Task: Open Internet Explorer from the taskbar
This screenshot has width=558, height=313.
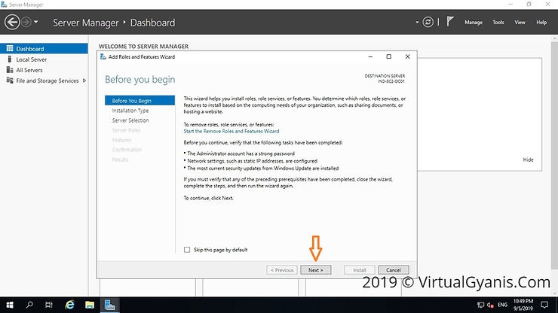Action: tap(69, 305)
